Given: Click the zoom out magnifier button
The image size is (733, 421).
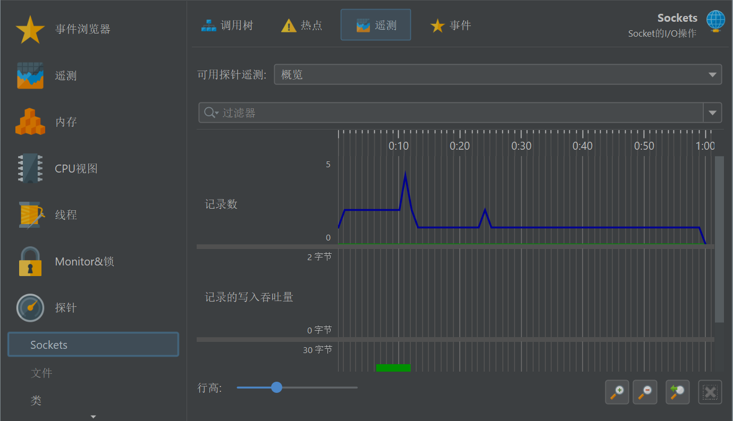Looking at the screenshot, I should (x=645, y=392).
